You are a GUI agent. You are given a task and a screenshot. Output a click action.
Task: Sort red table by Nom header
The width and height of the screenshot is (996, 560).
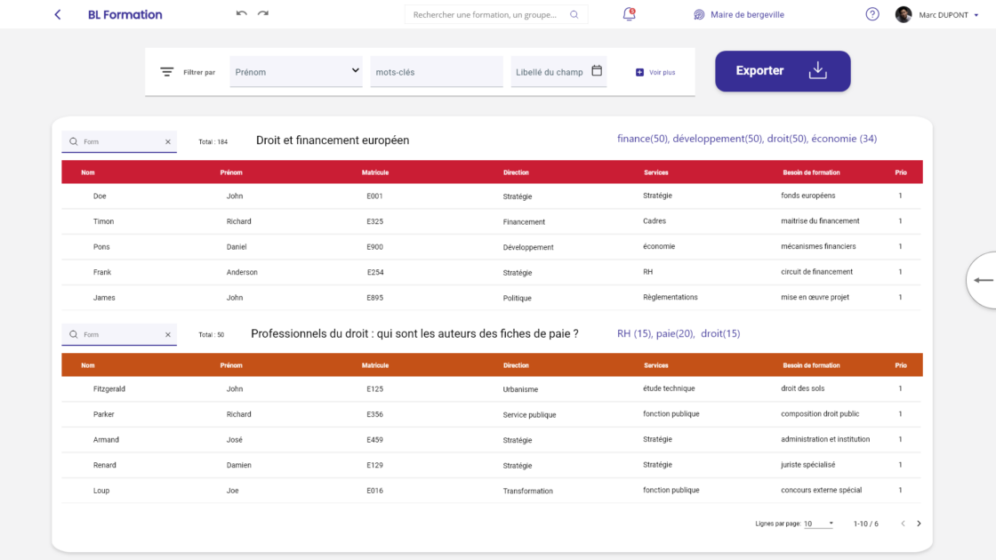click(x=88, y=172)
